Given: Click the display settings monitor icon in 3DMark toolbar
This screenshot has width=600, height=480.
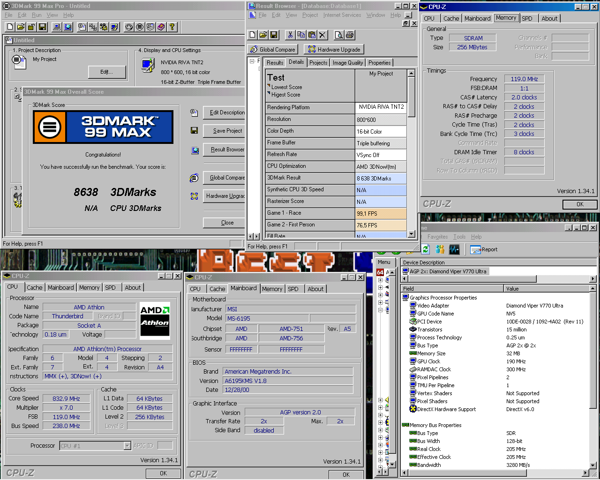Looking at the screenshot, I should coord(114,27).
